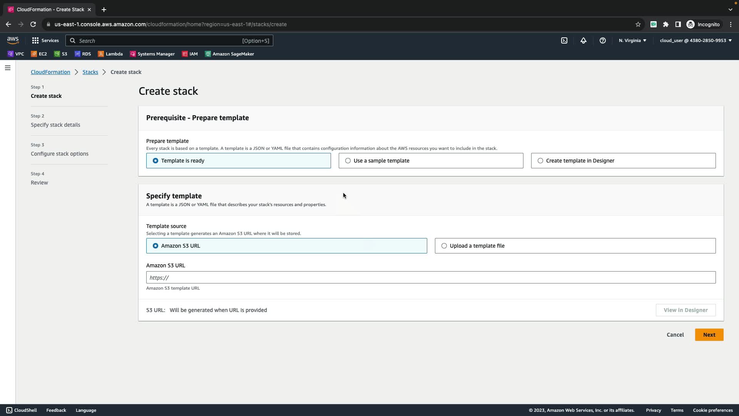The width and height of the screenshot is (739, 416).
Task: Open the Lambda shortcut in favorites bar
Action: (110, 54)
